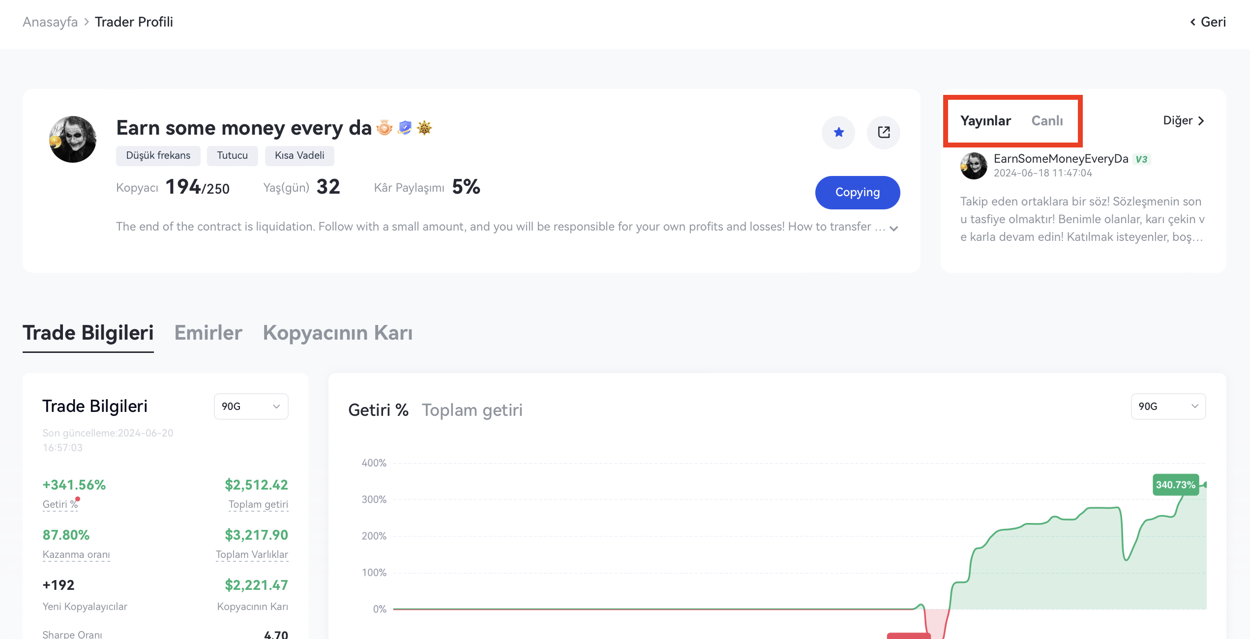Click the blue shield verified badge

point(405,128)
